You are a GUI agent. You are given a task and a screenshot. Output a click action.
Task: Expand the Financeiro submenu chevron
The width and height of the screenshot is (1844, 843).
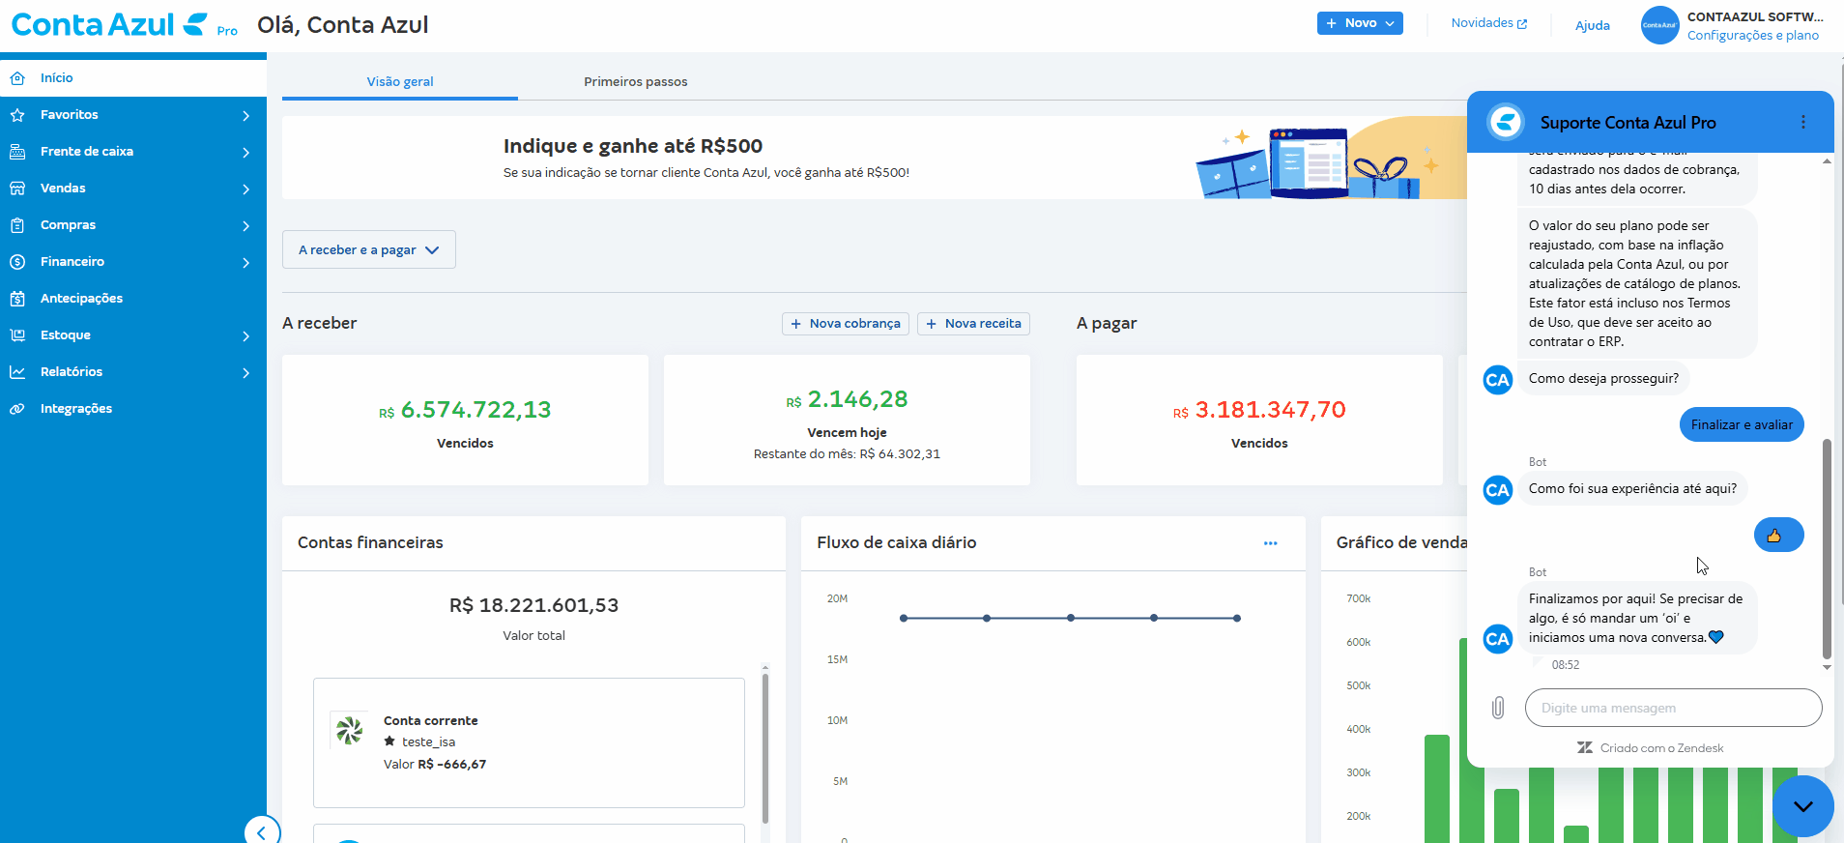[x=246, y=263]
